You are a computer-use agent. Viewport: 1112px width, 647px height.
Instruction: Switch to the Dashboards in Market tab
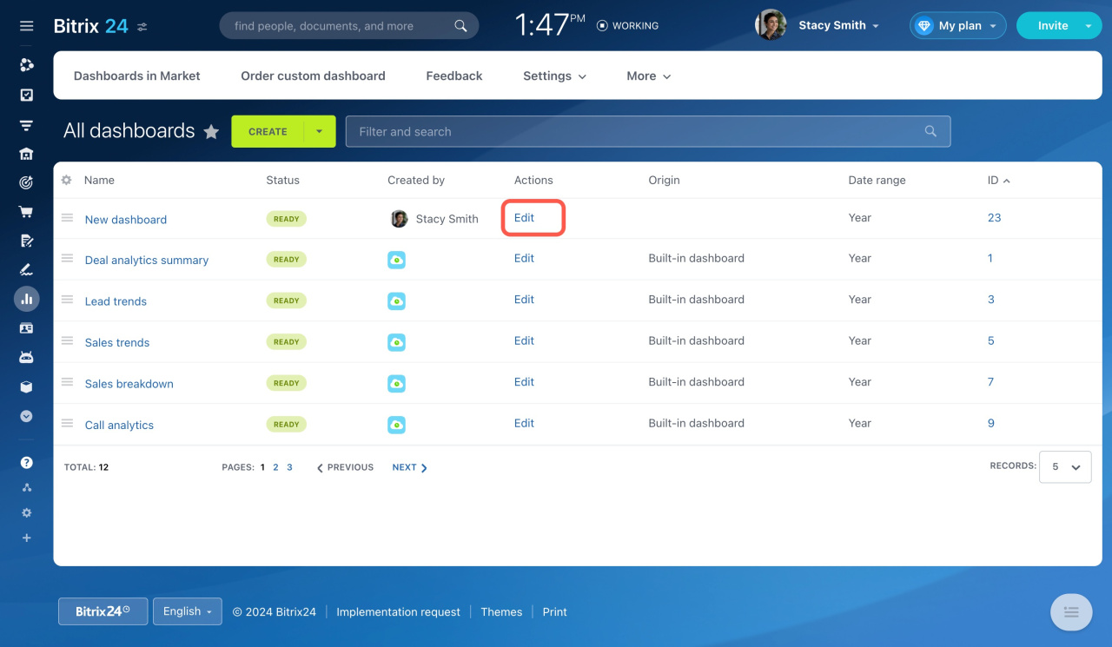[x=136, y=76]
